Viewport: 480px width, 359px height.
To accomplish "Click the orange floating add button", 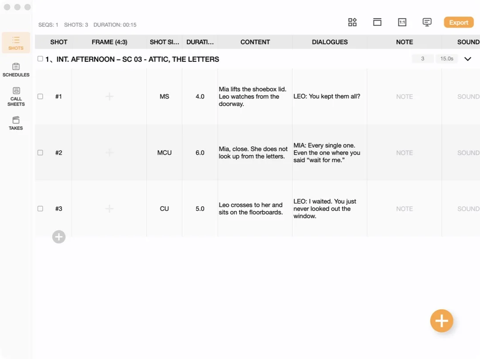I will [x=441, y=321].
